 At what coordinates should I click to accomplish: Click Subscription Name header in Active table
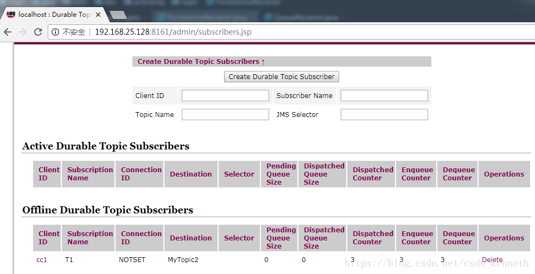pyautogui.click(x=88, y=174)
